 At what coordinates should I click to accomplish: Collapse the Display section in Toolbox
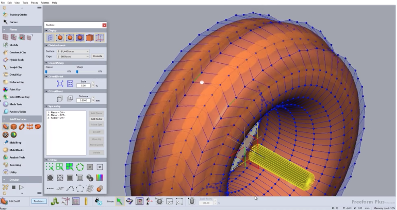pos(46,31)
